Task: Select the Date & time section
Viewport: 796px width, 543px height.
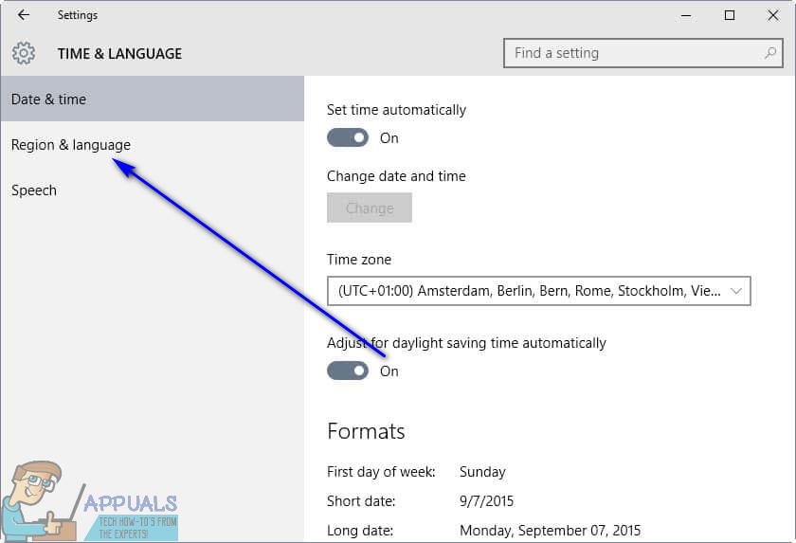Action: (49, 100)
